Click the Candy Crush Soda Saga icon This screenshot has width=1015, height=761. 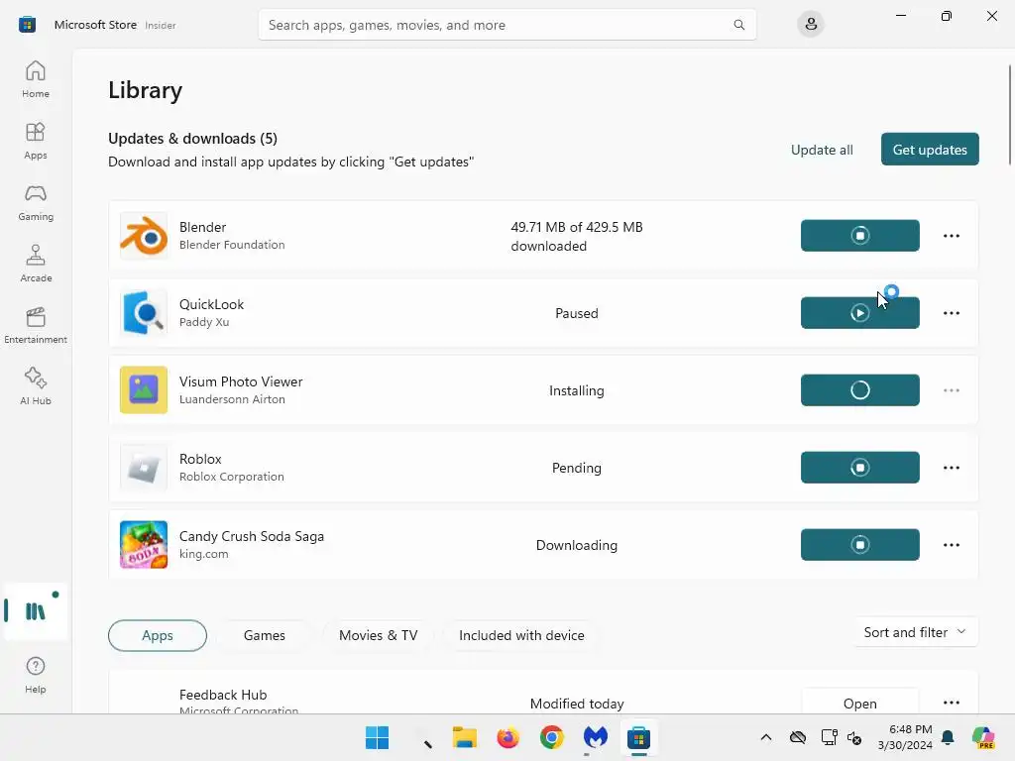coord(144,545)
